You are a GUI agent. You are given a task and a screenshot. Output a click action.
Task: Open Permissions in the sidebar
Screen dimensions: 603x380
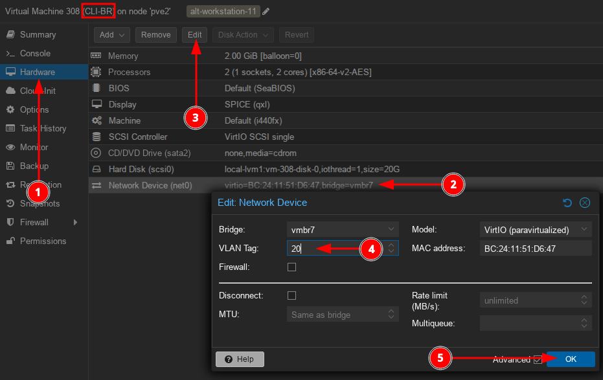[x=43, y=241]
